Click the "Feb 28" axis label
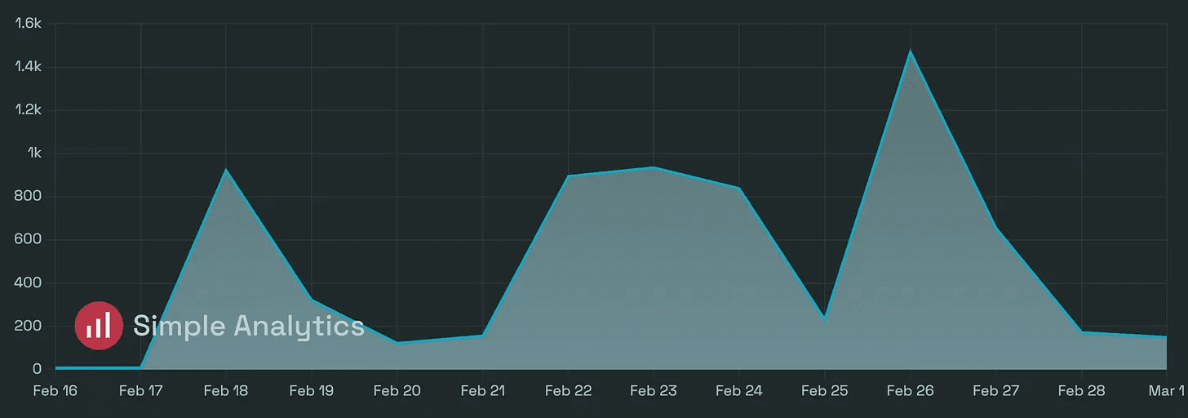Screen dimensions: 1188x418 click(1081, 391)
